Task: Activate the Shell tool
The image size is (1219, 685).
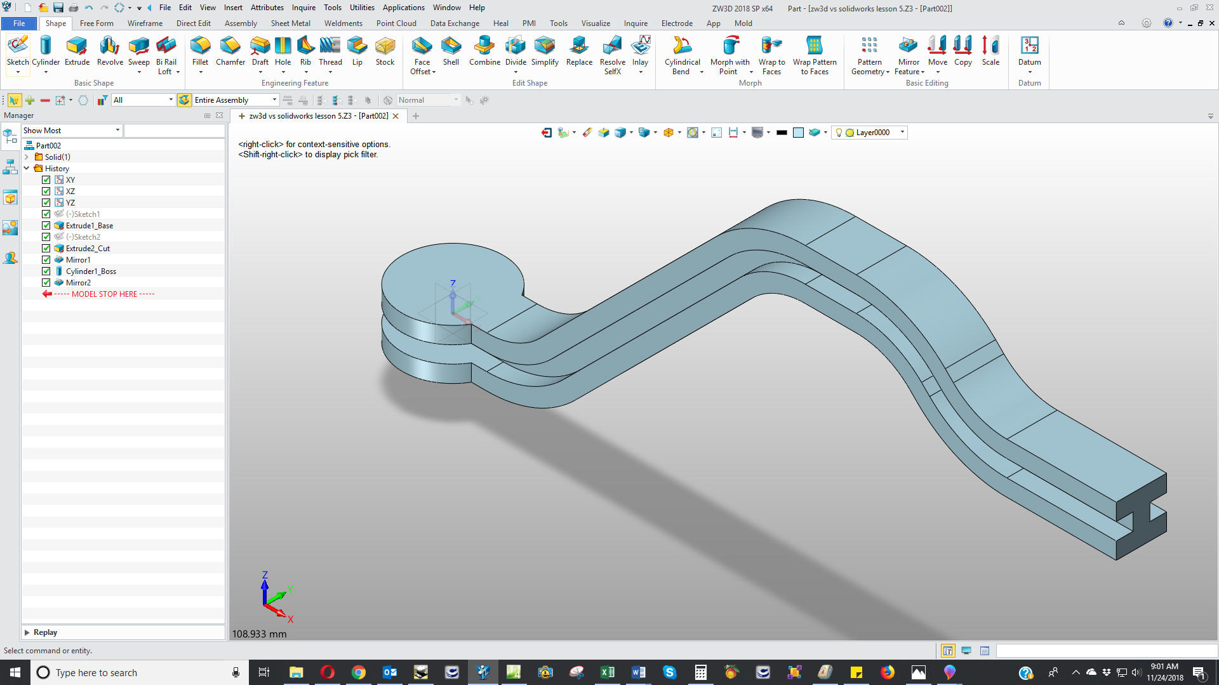Action: [451, 51]
